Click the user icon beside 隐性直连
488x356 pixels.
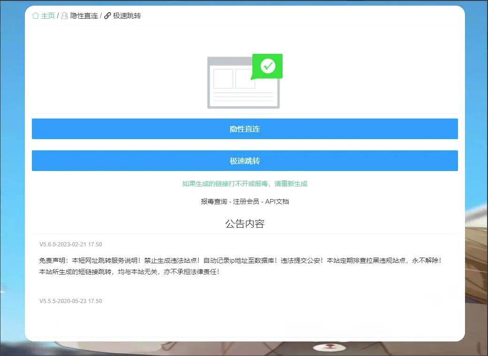point(64,15)
